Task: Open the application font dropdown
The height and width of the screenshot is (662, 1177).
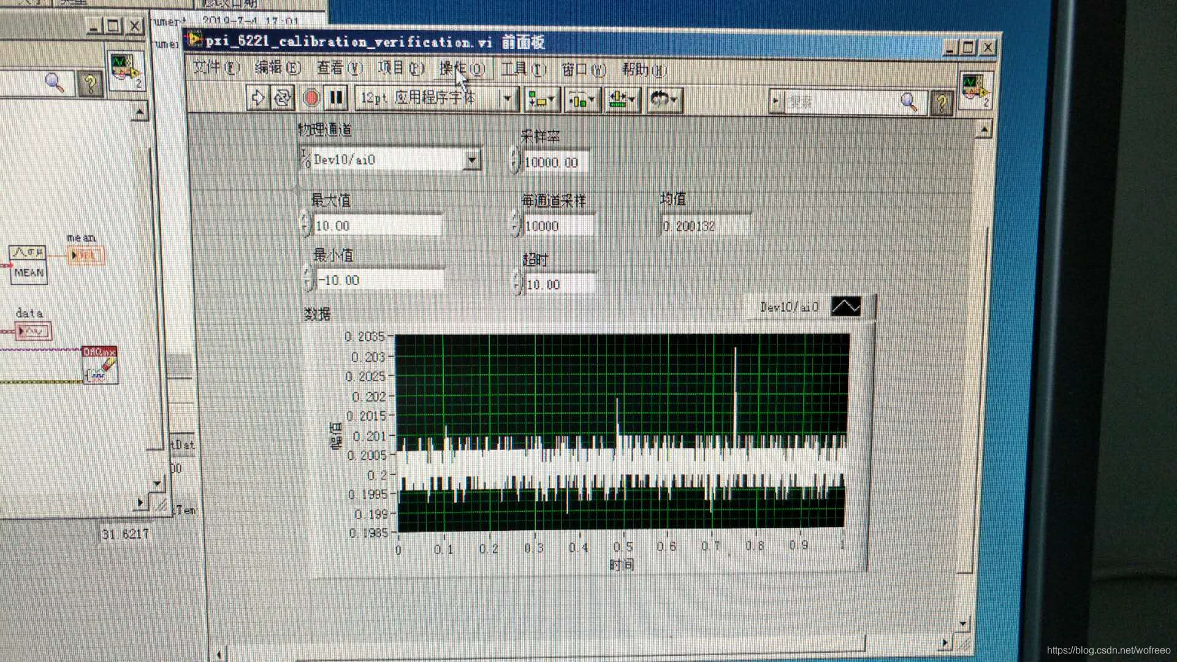Action: pos(507,99)
